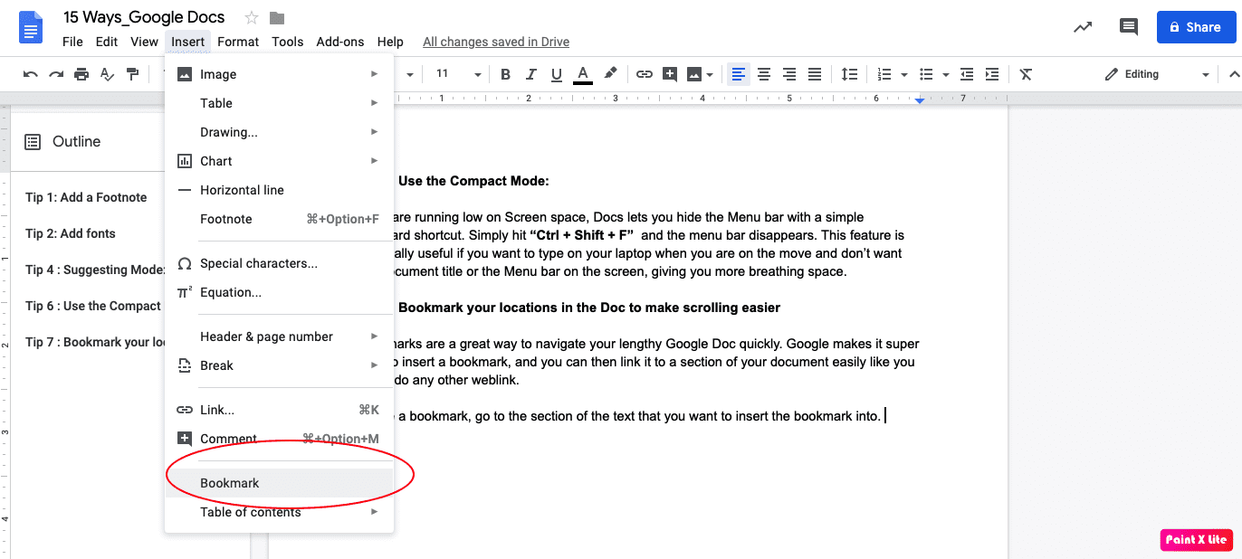Open the Tools menu
This screenshot has width=1242, height=559.
[x=288, y=42]
